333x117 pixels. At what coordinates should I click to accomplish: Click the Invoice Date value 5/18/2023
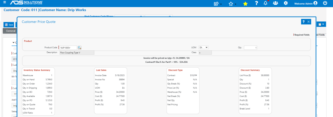(120, 75)
